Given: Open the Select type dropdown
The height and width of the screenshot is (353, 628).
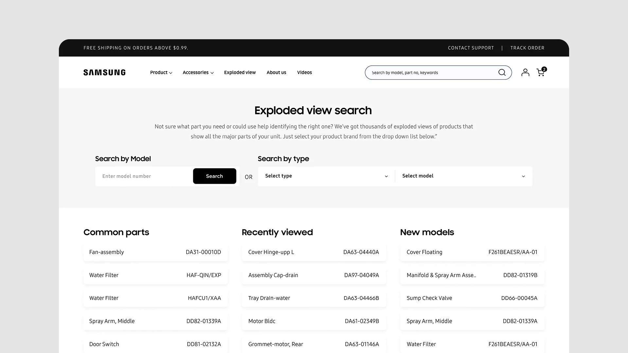Looking at the screenshot, I should click(x=326, y=176).
